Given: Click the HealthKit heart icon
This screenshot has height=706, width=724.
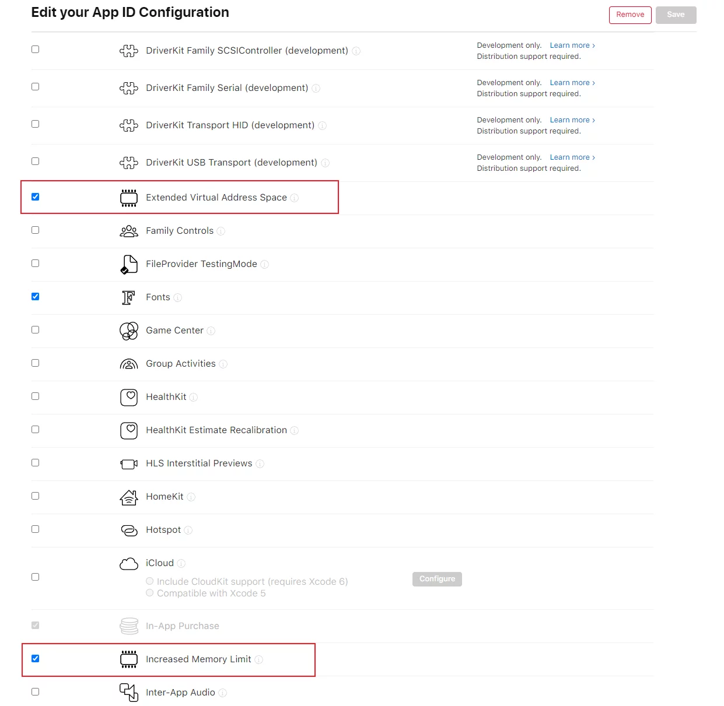Looking at the screenshot, I should point(128,397).
